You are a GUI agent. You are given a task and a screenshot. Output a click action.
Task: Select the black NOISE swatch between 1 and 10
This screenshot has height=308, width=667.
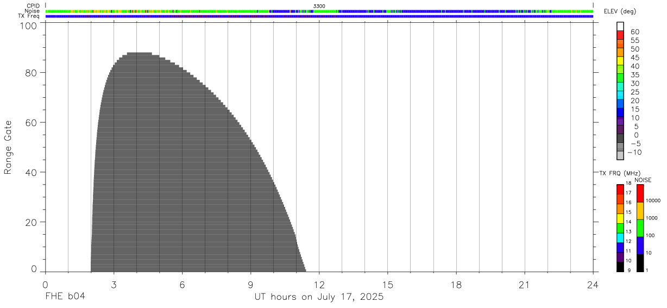(x=640, y=263)
